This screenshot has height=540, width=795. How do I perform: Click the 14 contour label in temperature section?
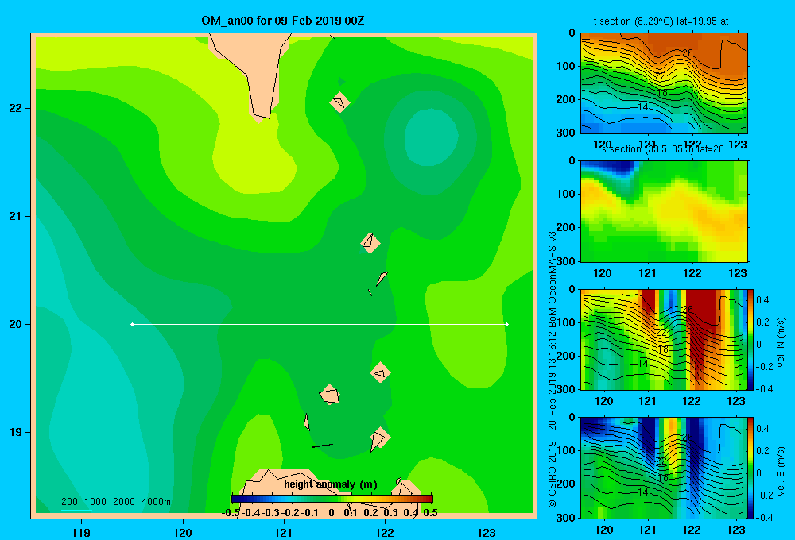643,107
